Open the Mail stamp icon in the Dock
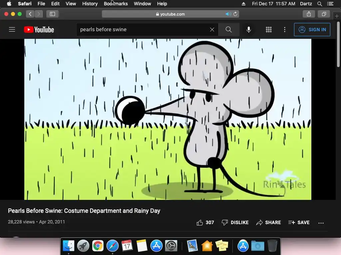The height and width of the screenshot is (255, 341). (192, 246)
